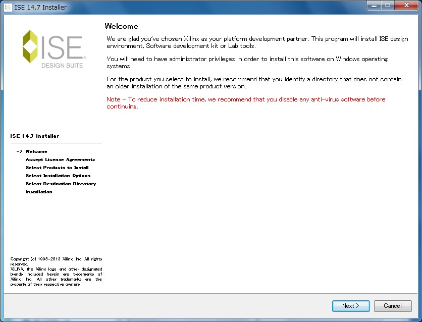Select the Select Installation Options step
Screen dimensions: 422x322
click(x=58, y=176)
